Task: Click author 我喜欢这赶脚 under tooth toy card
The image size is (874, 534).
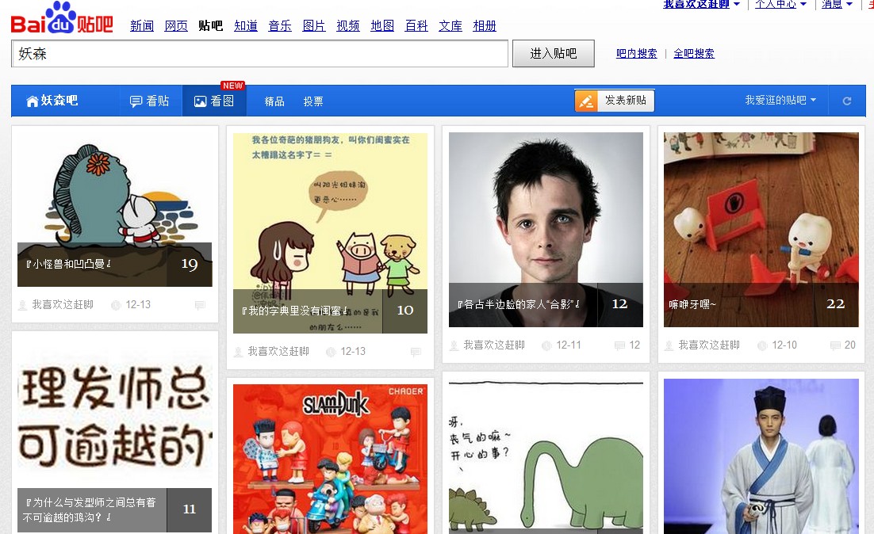Action: 709,345
